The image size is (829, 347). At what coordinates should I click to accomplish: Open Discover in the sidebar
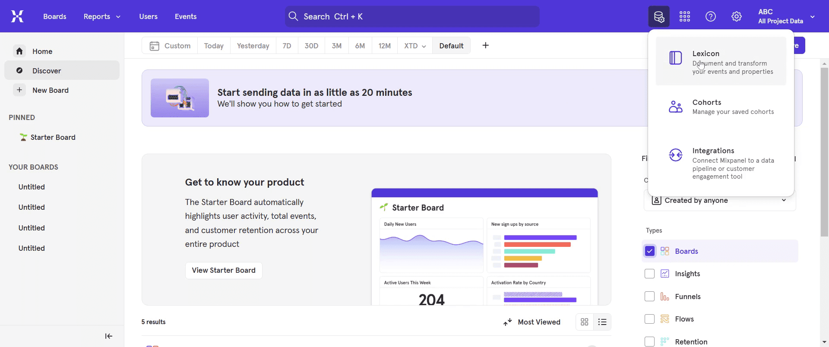tap(62, 70)
